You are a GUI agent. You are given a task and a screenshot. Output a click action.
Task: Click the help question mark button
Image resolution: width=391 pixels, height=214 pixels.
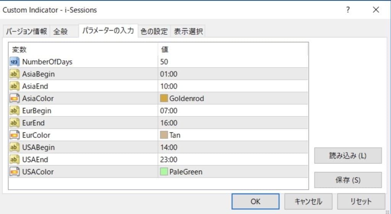click(348, 10)
